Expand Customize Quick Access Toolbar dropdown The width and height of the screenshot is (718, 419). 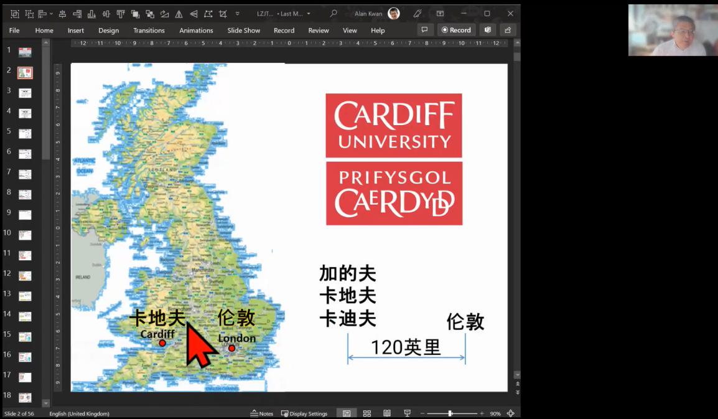238,14
